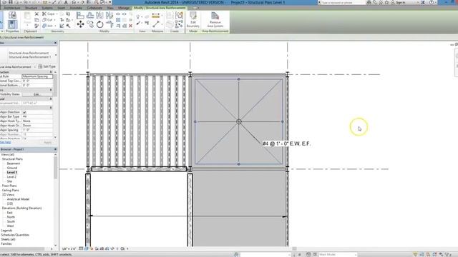Click the view scale control in view bar
This screenshot has height=257, width=458.
(69, 249)
